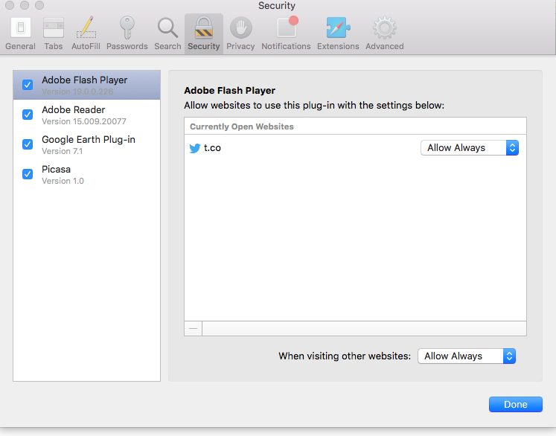The image size is (556, 436).
Task: Open the other websites Allow Always dropdown
Action: 467,356
